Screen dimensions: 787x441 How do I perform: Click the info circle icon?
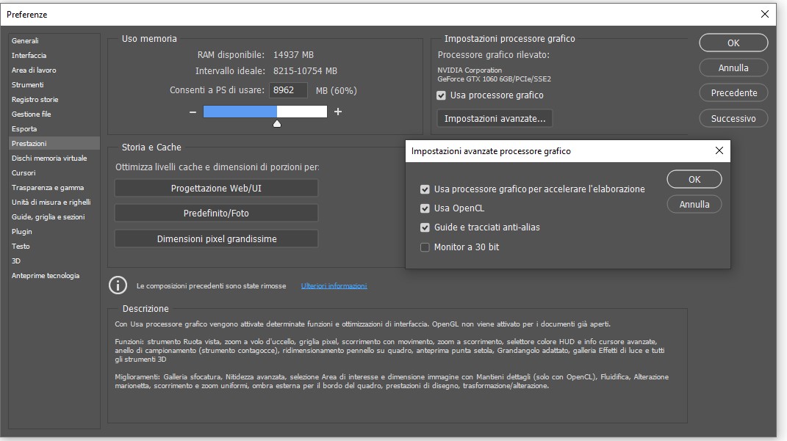[118, 285]
